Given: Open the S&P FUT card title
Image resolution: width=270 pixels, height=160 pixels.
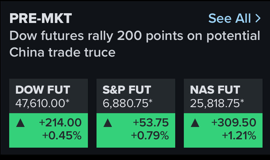Looking at the screenshot, I should point(127,90).
